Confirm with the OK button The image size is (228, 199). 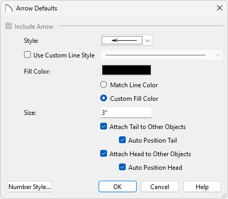coord(117,186)
